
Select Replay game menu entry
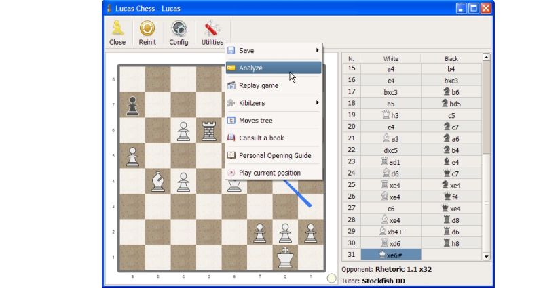pos(274,85)
